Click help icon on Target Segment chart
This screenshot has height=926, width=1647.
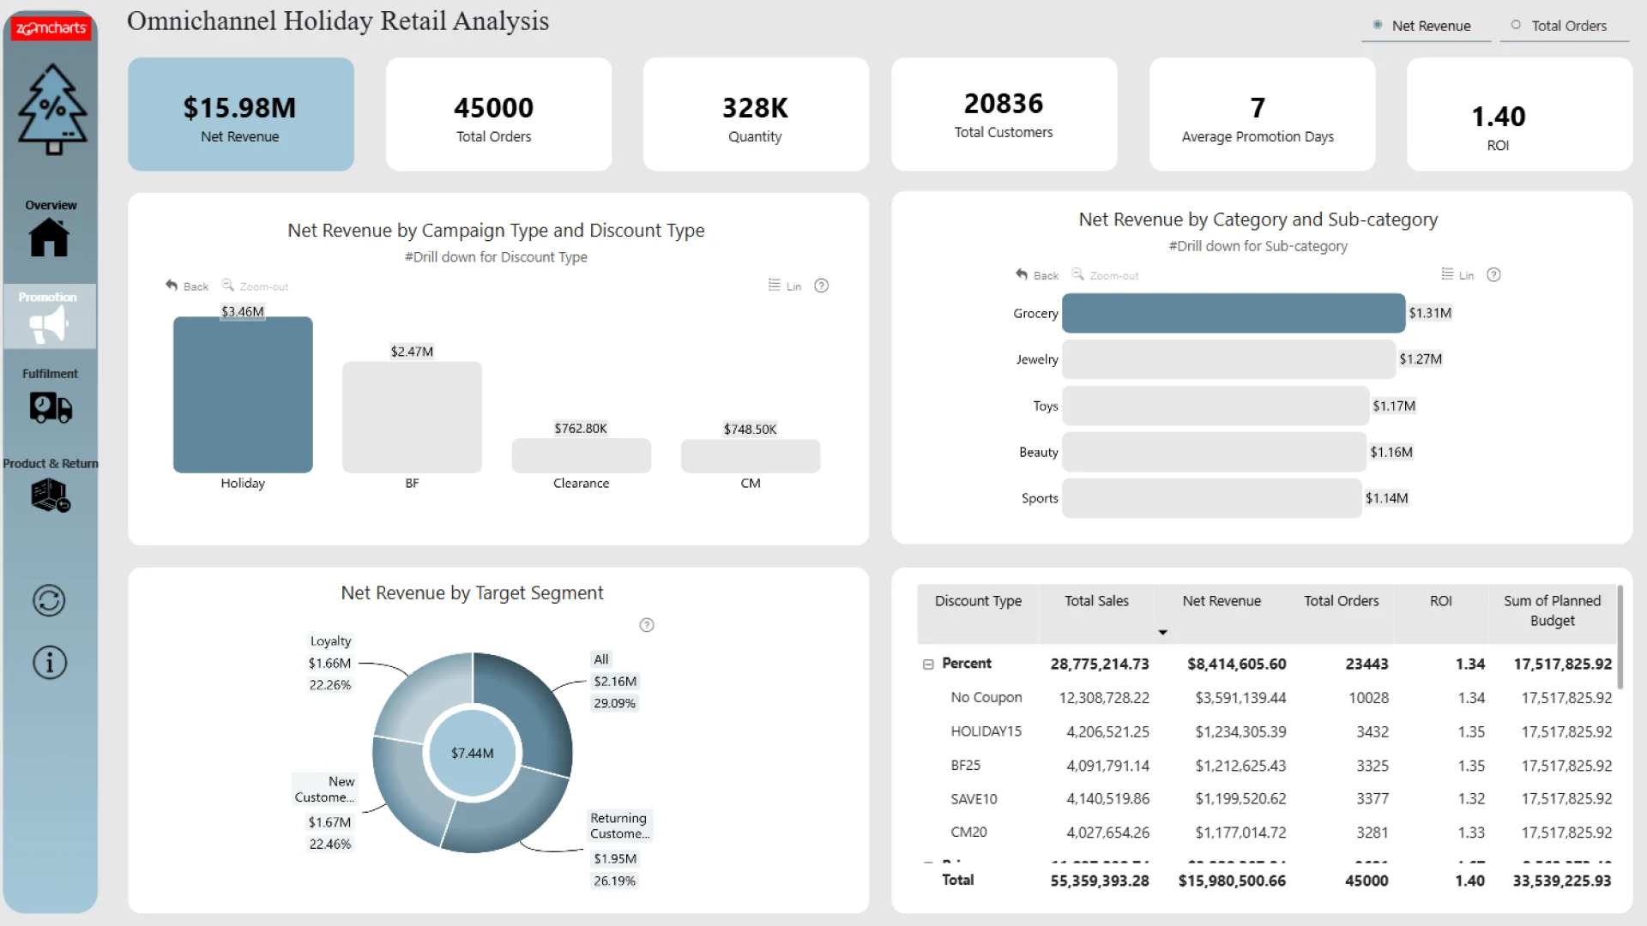pyautogui.click(x=647, y=625)
